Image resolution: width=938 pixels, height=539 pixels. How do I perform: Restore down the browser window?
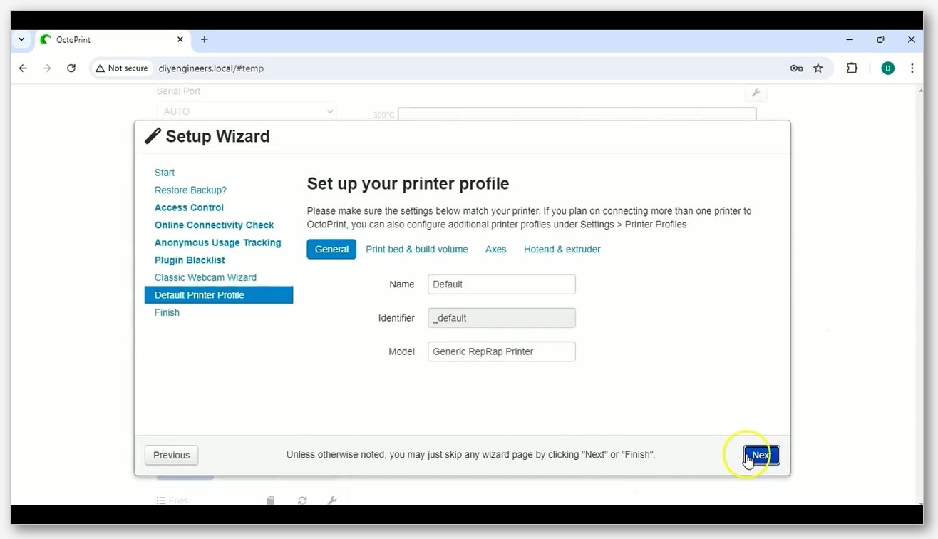pyautogui.click(x=880, y=40)
